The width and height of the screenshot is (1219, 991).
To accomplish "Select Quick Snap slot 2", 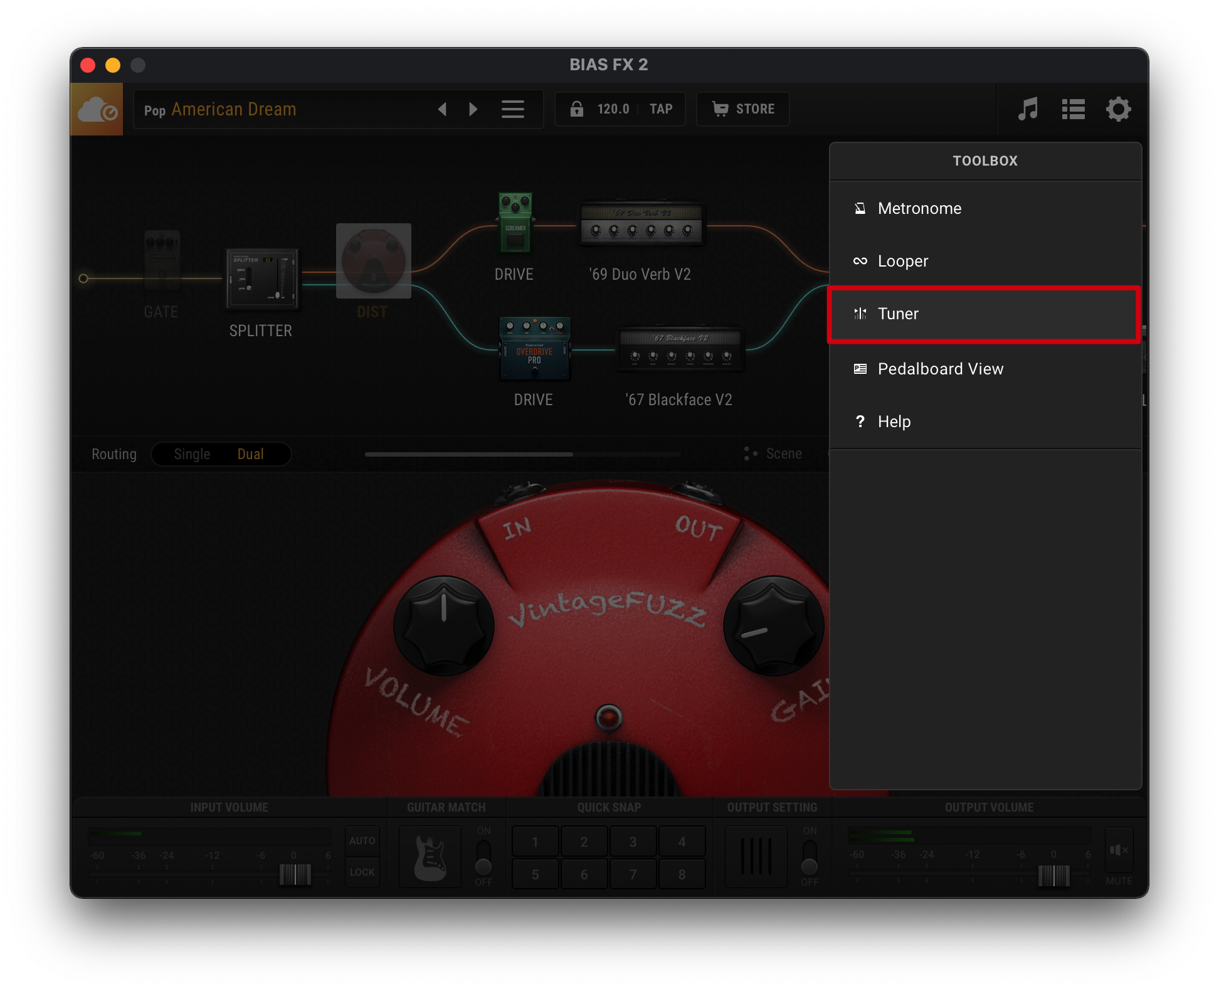I will pos(584,842).
